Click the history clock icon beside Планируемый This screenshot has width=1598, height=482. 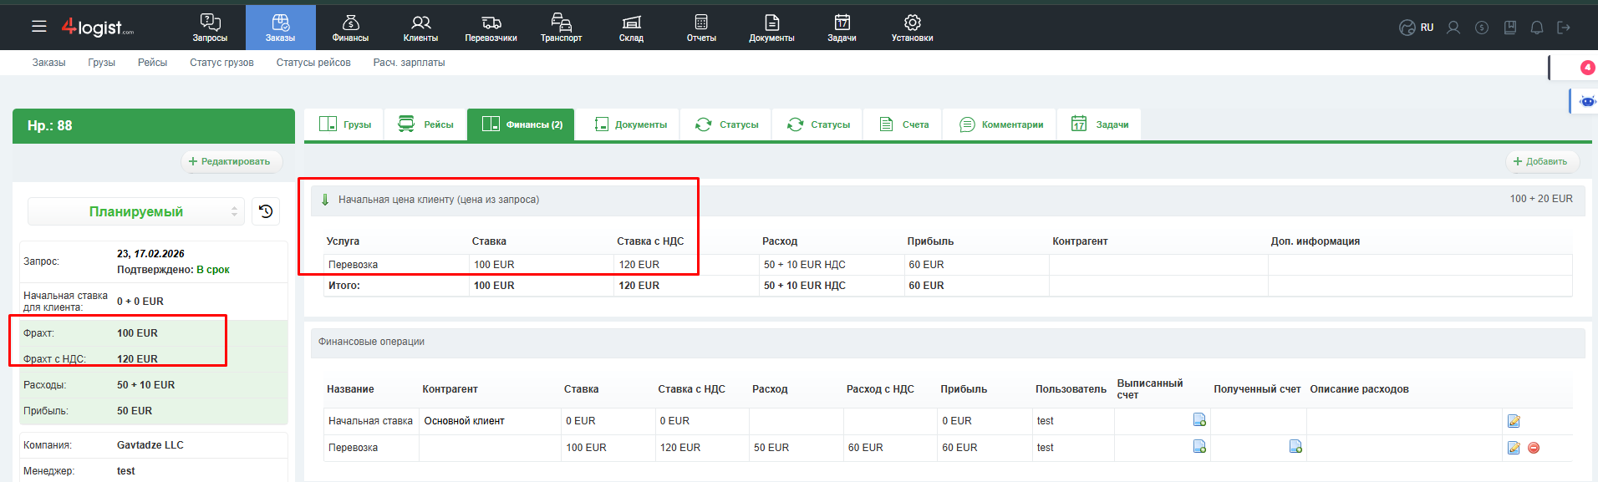[x=266, y=211]
